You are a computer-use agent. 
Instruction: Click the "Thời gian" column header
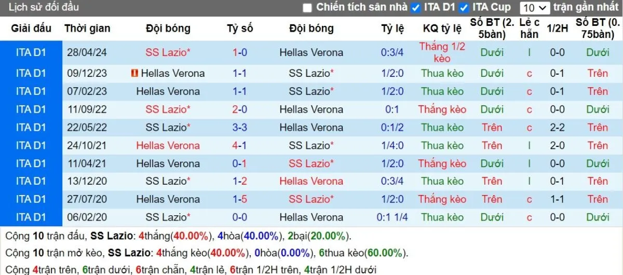(87, 29)
